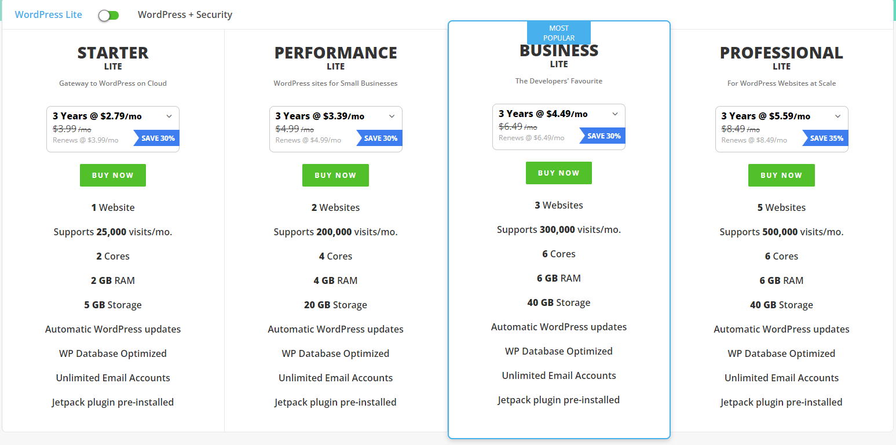Toggle the WordPress Lite/Security switch

tap(108, 15)
